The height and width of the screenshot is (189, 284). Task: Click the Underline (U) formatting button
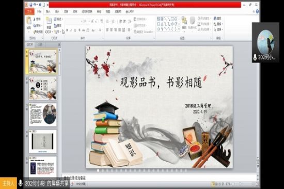point(75,30)
